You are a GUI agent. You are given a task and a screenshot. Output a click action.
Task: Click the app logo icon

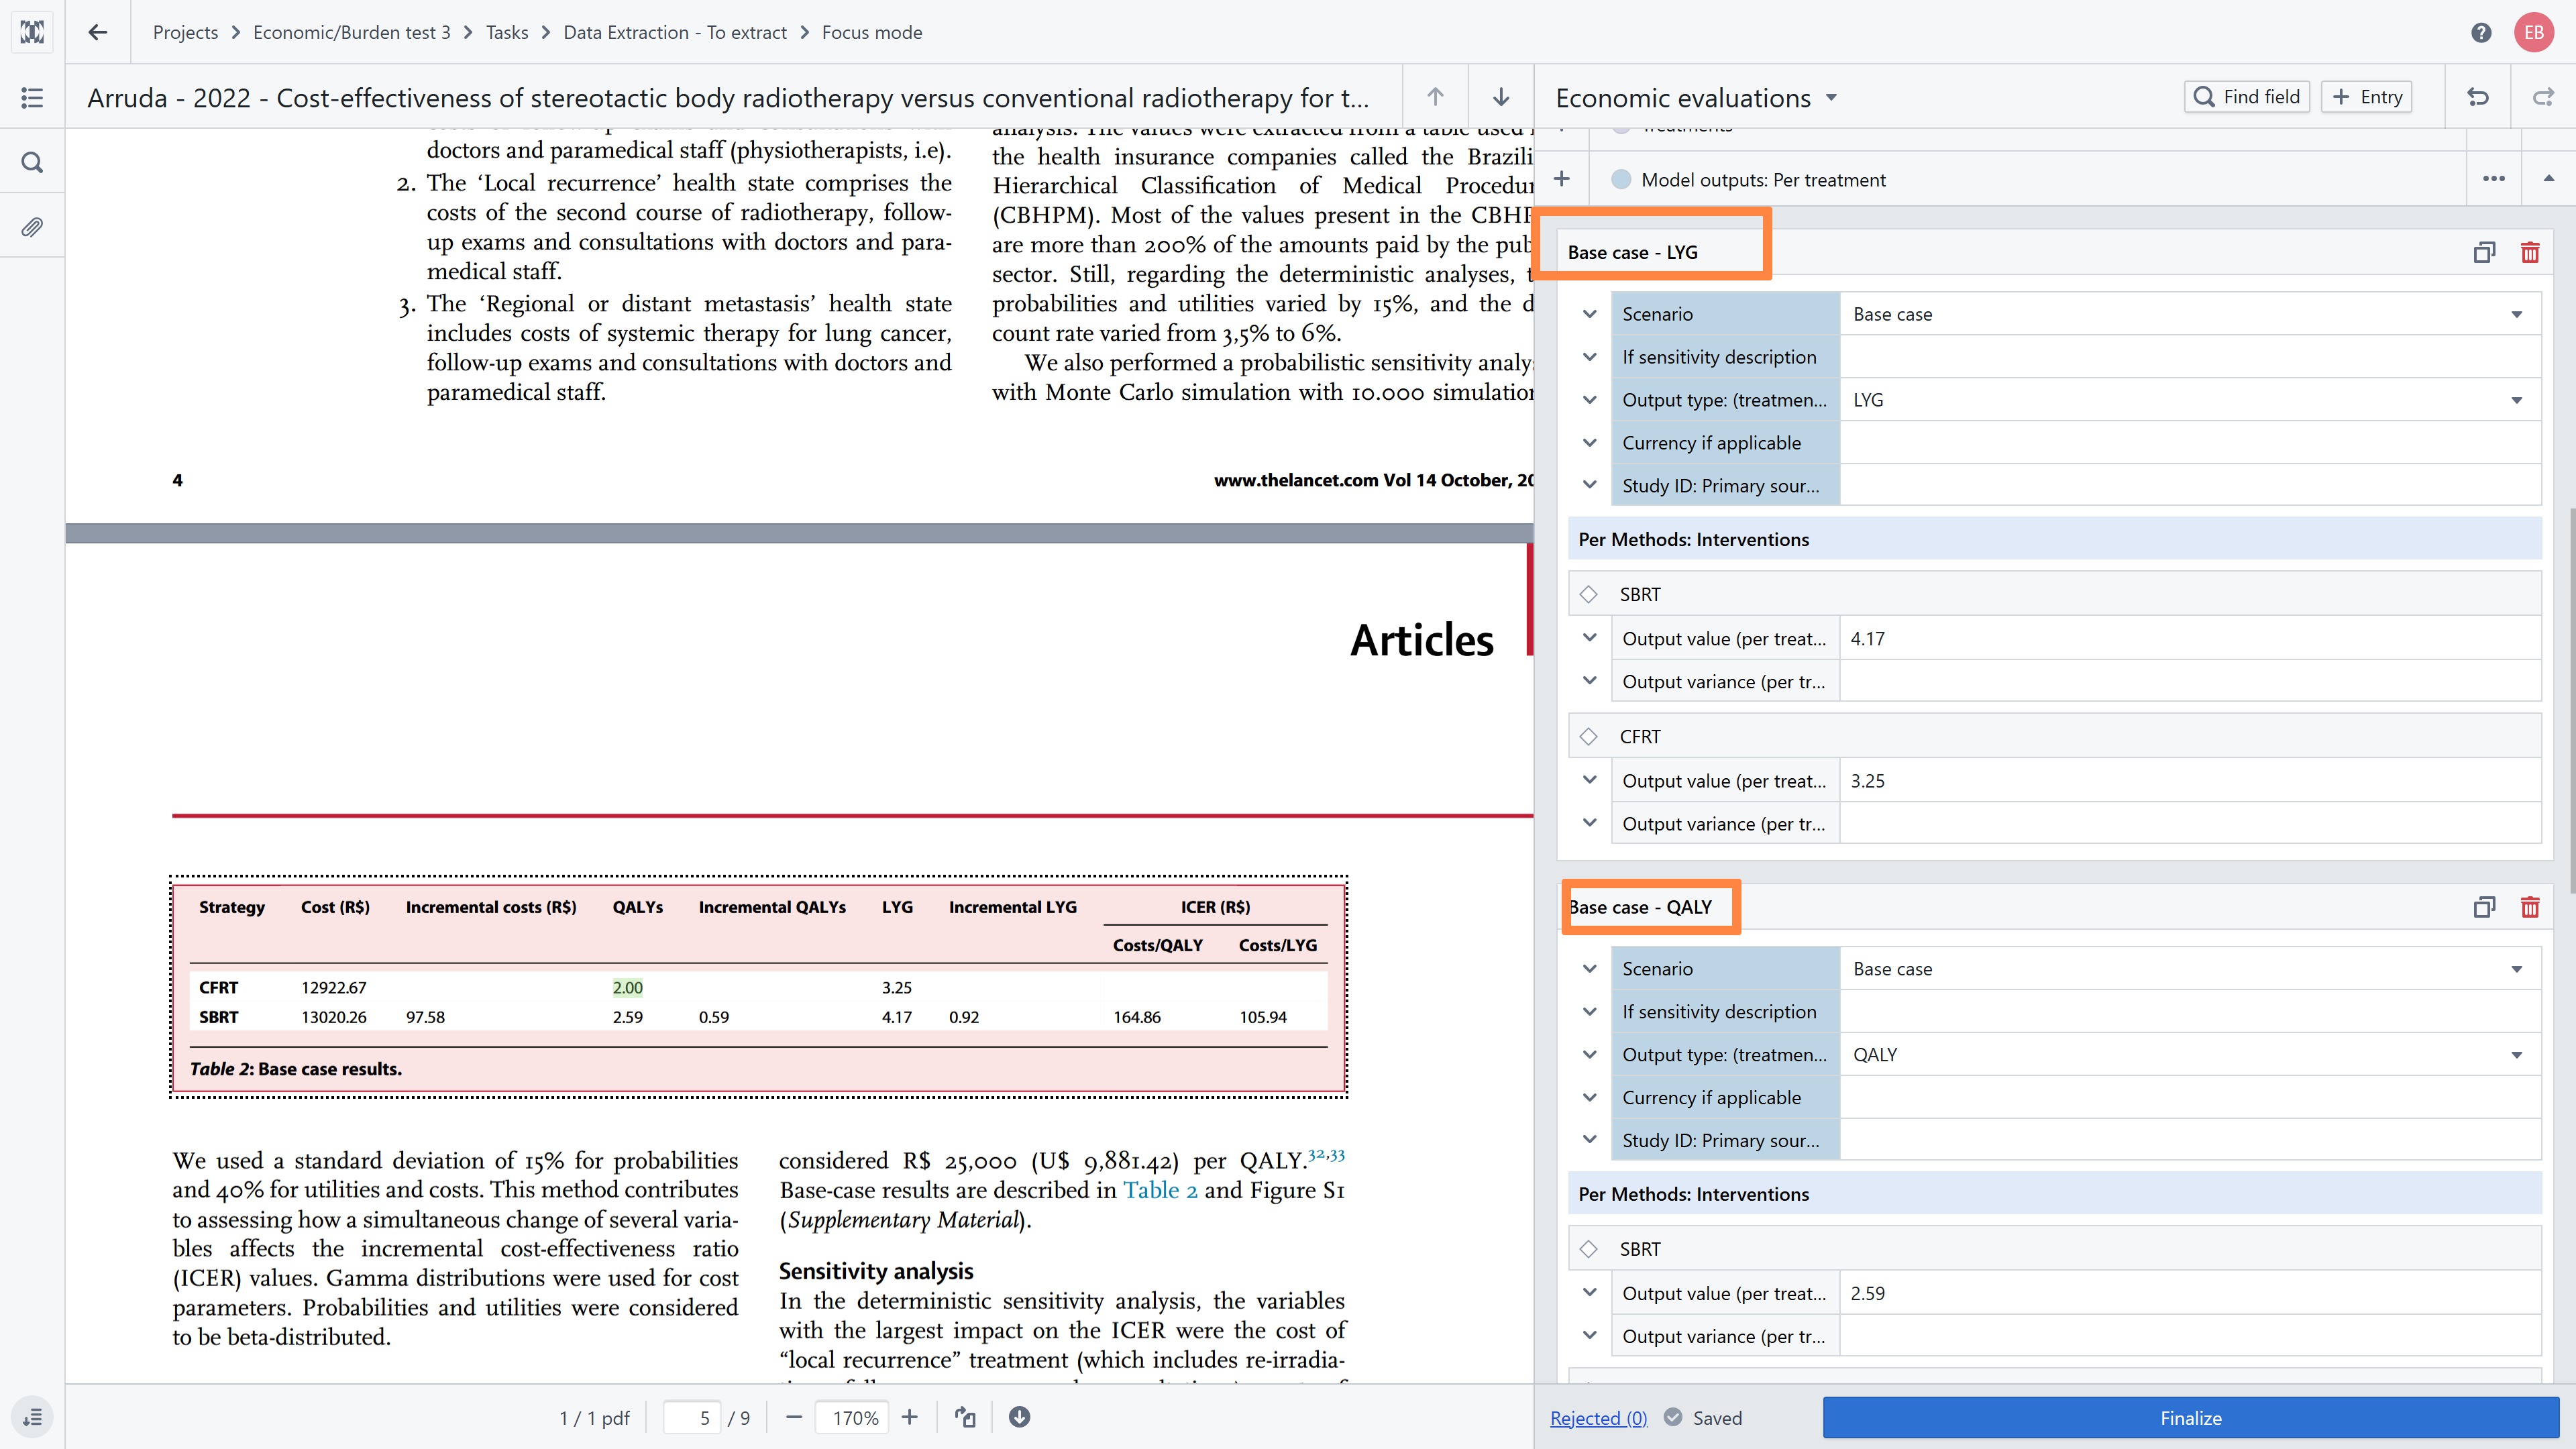pos(32,32)
